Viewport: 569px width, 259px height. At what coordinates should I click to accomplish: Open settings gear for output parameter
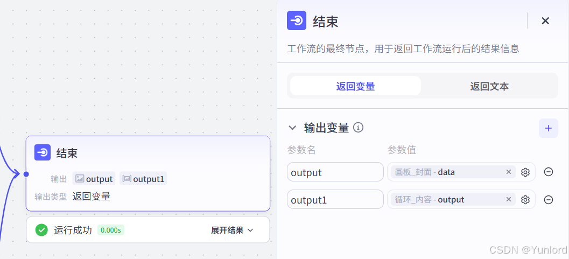point(525,172)
